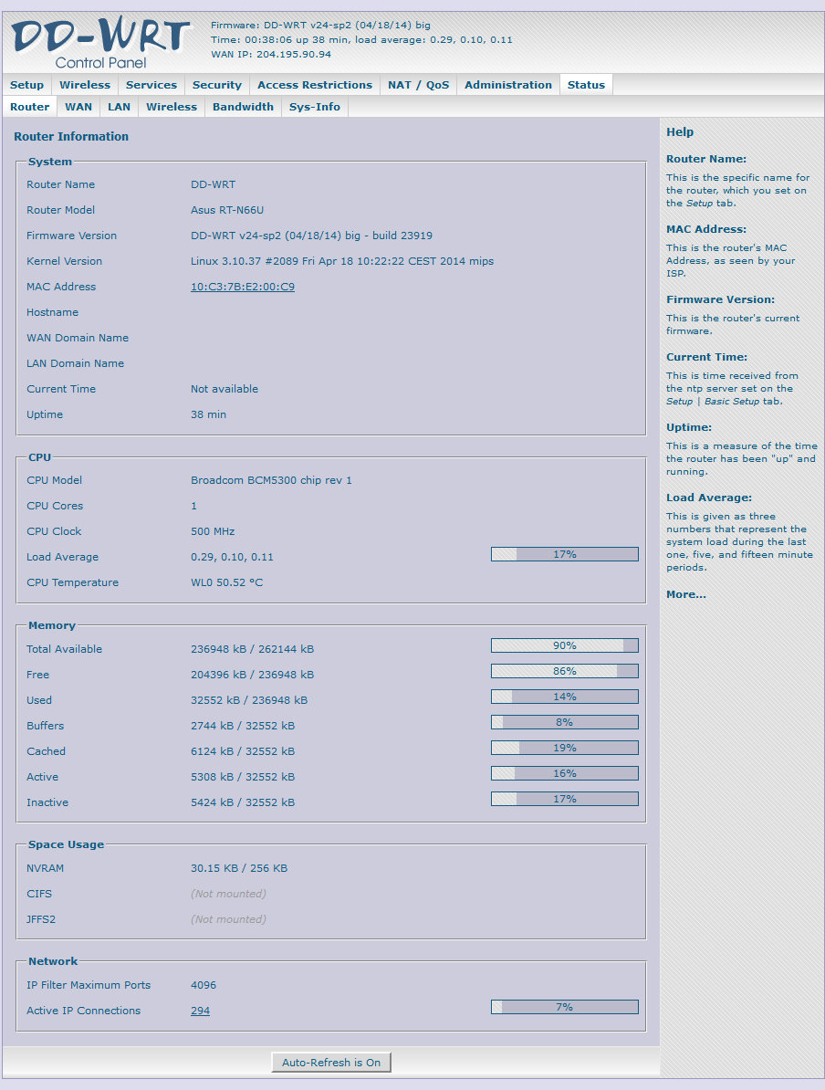Open the Setup tab
The height and width of the screenshot is (1090, 825).
(x=26, y=85)
